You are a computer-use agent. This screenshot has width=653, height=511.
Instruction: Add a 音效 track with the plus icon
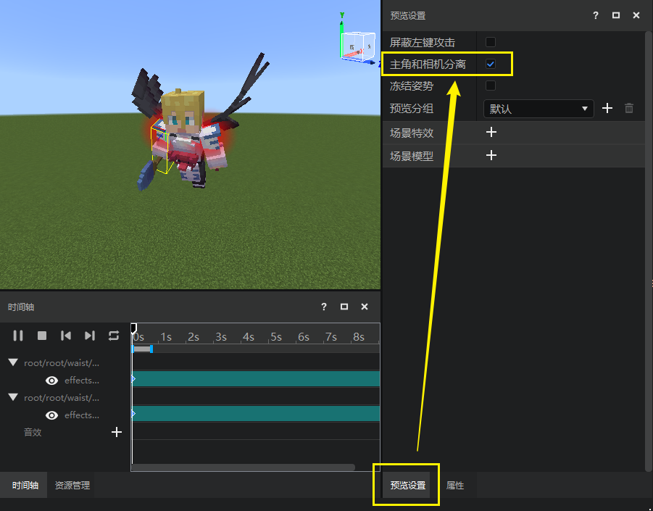pyautogui.click(x=117, y=432)
